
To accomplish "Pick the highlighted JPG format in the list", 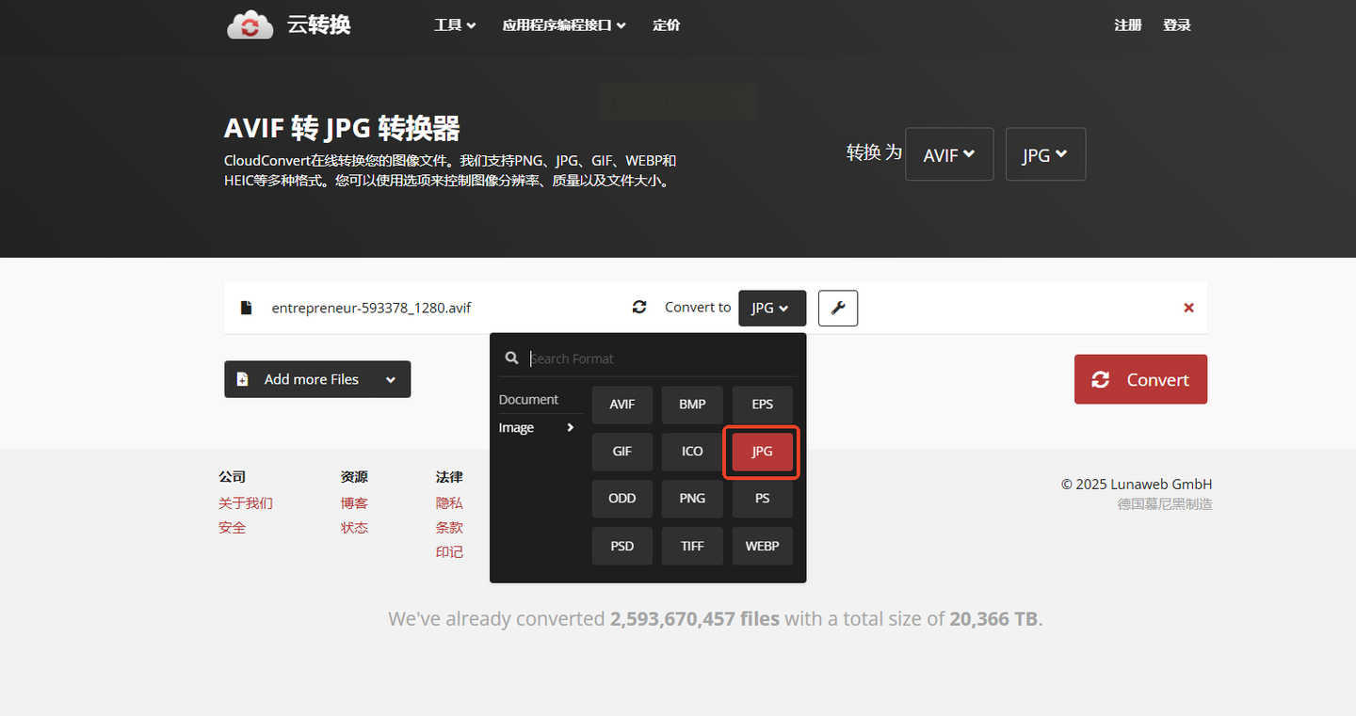I will click(x=763, y=452).
